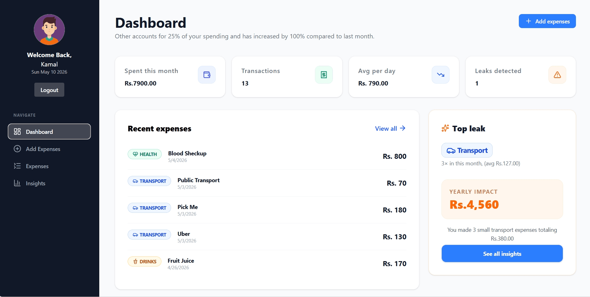Click the Transport badge in Top leak
The width and height of the screenshot is (590, 297).
(x=467, y=150)
